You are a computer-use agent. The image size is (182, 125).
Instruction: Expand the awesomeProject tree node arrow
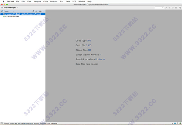[x=1, y=14]
